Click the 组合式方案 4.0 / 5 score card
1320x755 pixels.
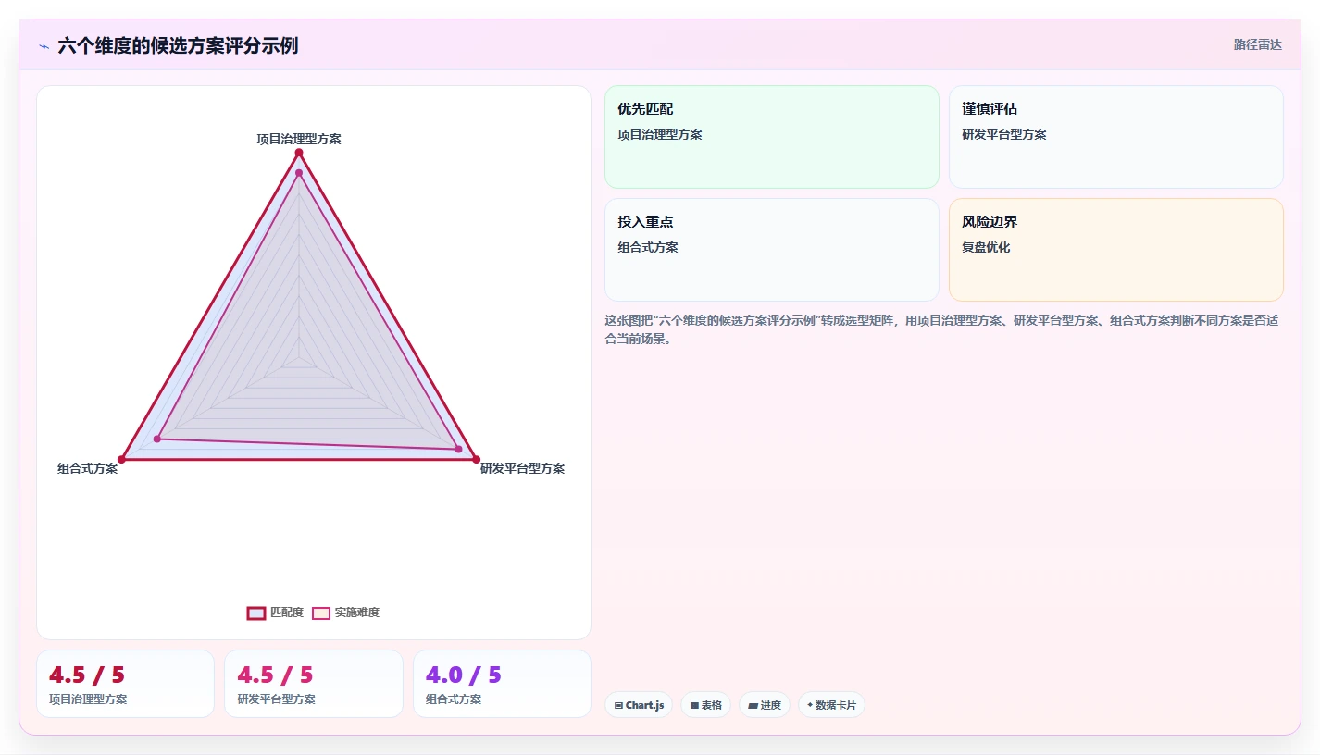coord(502,684)
